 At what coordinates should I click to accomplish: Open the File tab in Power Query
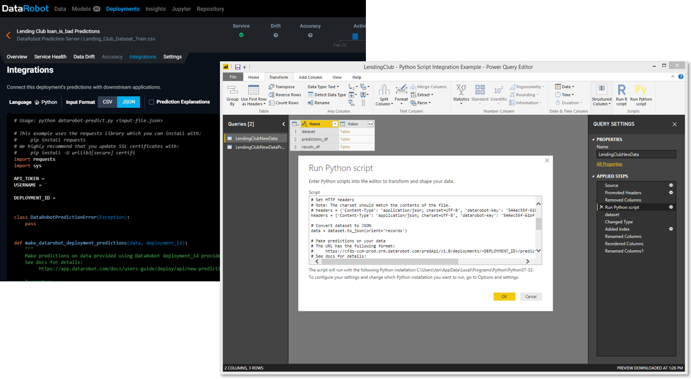(233, 77)
